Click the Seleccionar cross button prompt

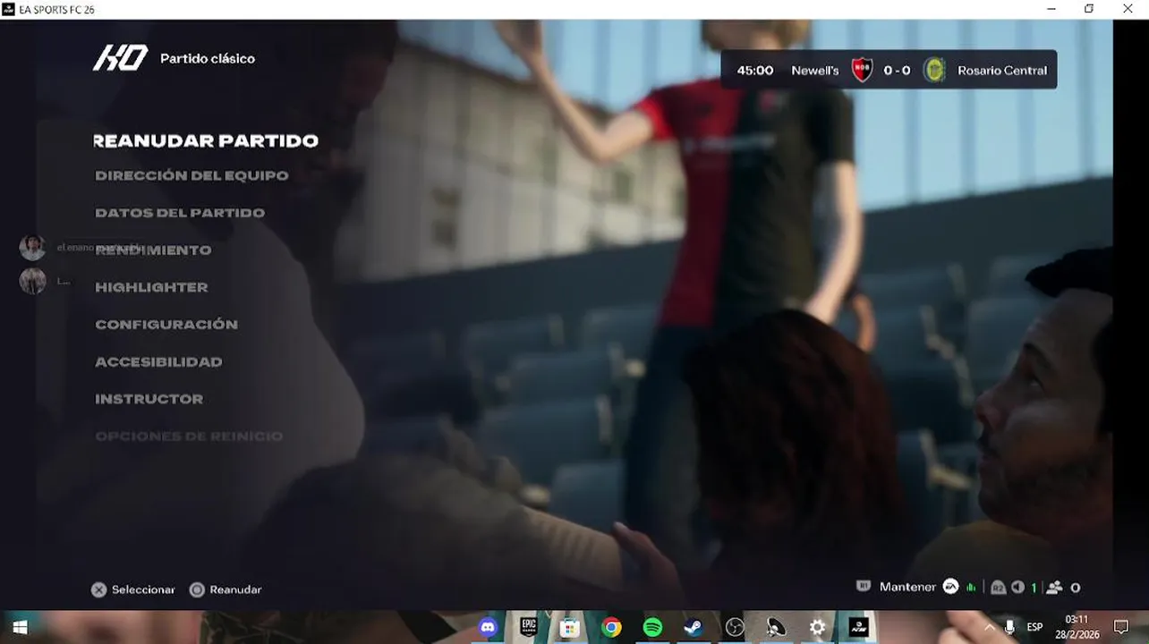pos(133,590)
